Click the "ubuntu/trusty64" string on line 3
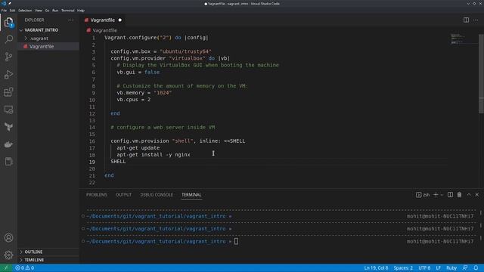Image resolution: width=484 pixels, height=272 pixels. pos(185,51)
